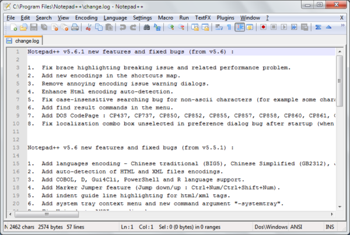This screenshot has width=350, height=235.
Task: Close document with the menu bar X
Action: 342,17
